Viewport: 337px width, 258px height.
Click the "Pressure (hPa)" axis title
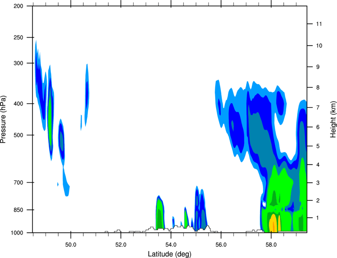pos(4,119)
